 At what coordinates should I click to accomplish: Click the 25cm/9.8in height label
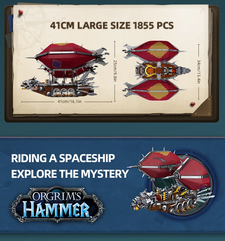115,71
